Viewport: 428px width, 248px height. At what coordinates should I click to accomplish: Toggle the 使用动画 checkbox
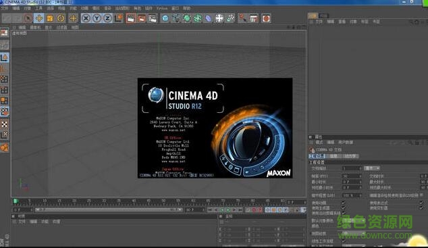(x=344, y=203)
